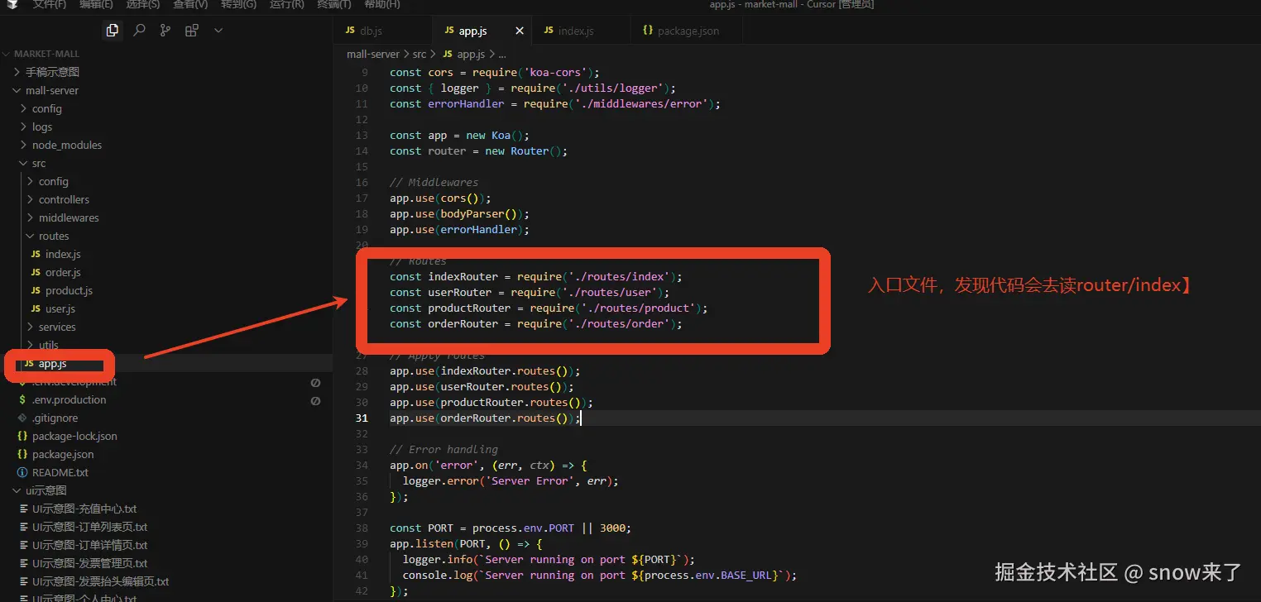The width and height of the screenshot is (1261, 602).
Task: Open the 终端(T) menu
Action: 334,4
